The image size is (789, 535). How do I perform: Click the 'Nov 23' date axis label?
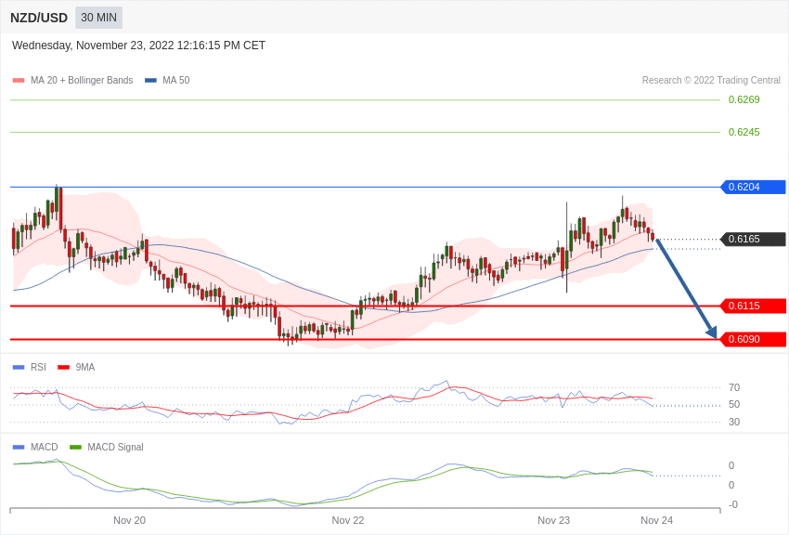click(553, 520)
